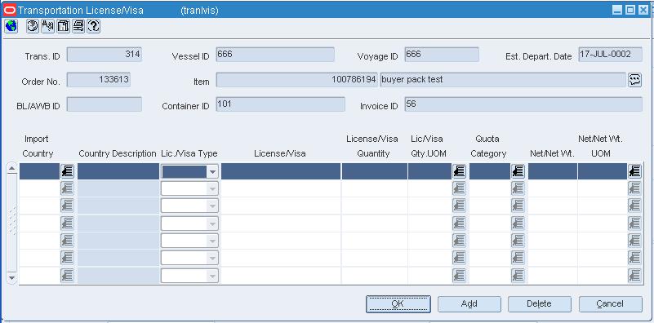Click the gray globe toolbar icon
The height and width of the screenshot is (323, 654).
pos(33,26)
